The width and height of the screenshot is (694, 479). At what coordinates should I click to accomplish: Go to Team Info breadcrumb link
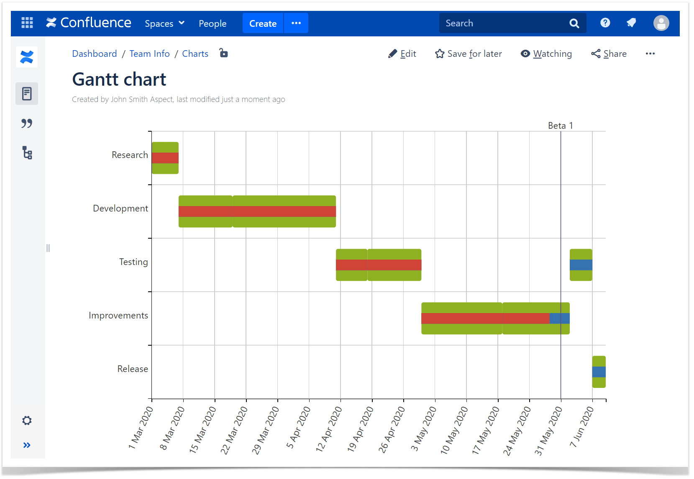pos(149,54)
